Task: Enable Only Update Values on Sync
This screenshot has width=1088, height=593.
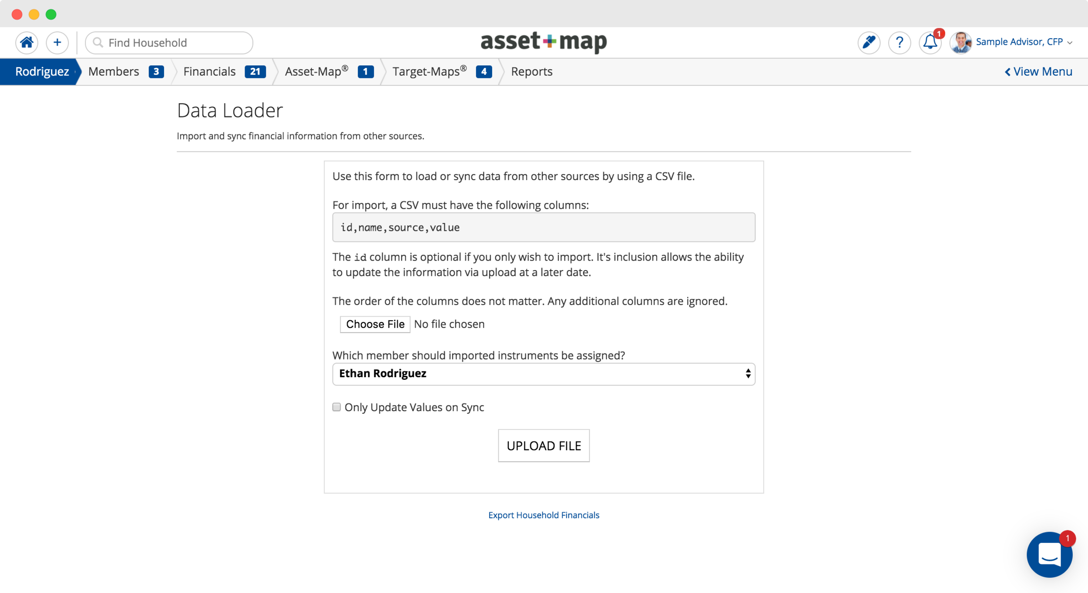Action: 336,407
